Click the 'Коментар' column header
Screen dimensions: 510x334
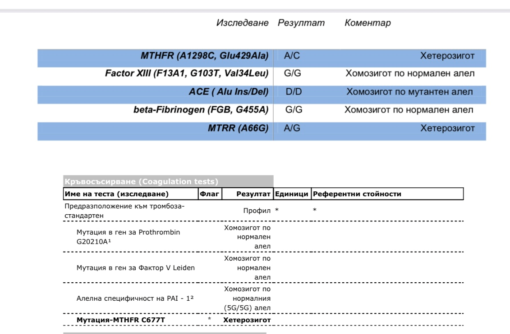[x=368, y=23]
